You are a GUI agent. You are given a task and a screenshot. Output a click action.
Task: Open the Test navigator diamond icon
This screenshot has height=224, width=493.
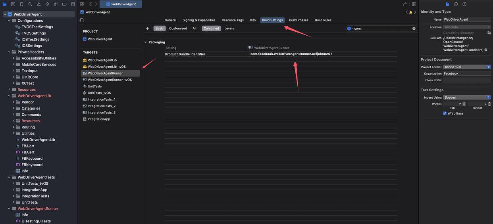47,4
